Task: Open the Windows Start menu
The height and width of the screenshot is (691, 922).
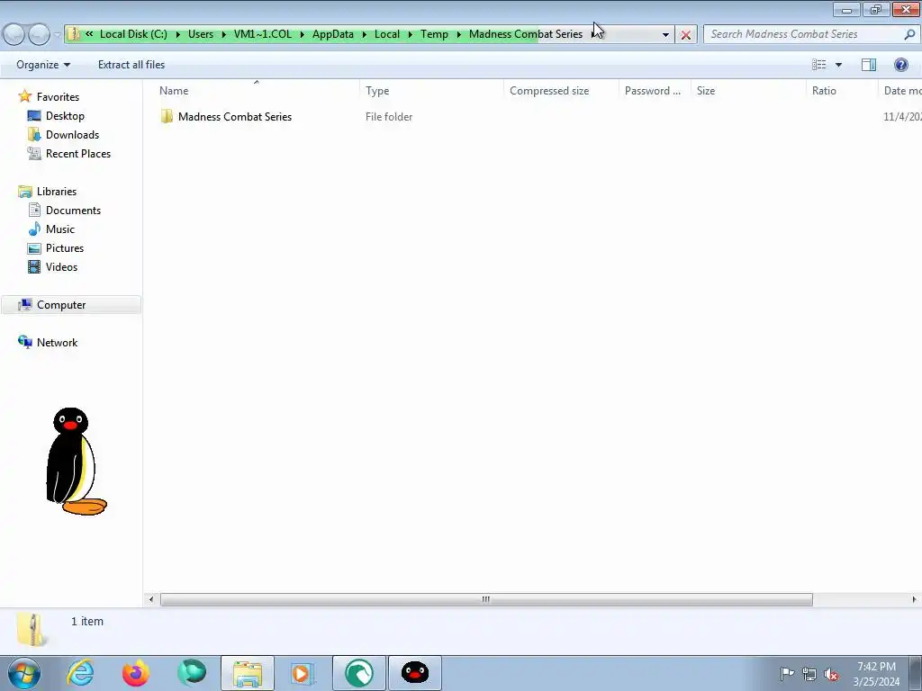Action: 24,673
